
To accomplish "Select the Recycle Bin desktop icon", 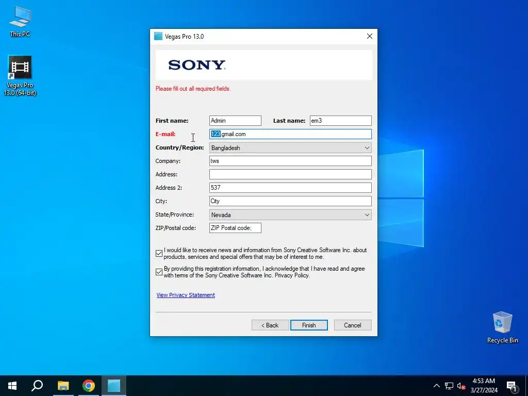I will click(x=502, y=327).
